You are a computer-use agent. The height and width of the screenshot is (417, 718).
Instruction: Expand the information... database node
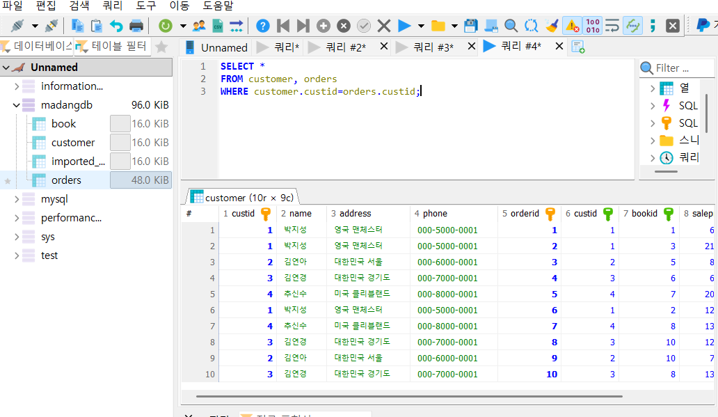coord(17,86)
